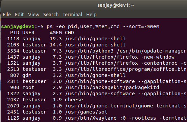This screenshot has width=187, height=122.
Task: Click the PID column header
Action: (15, 33)
